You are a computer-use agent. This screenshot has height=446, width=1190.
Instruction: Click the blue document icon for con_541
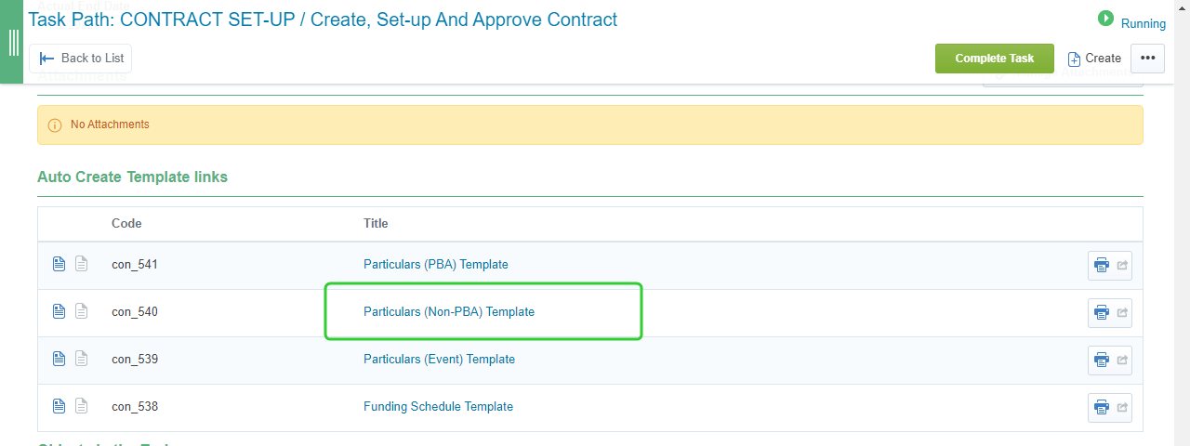59,264
